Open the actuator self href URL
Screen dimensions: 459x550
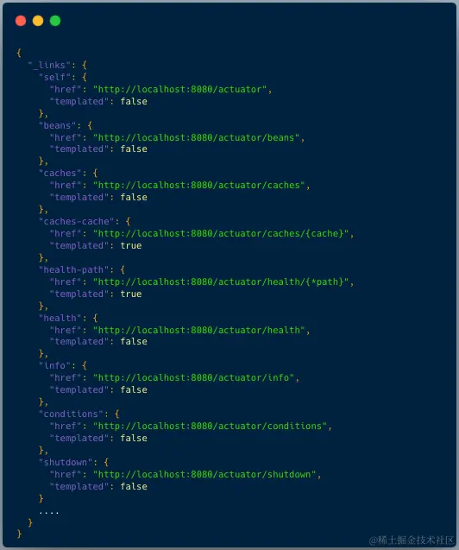click(x=179, y=90)
